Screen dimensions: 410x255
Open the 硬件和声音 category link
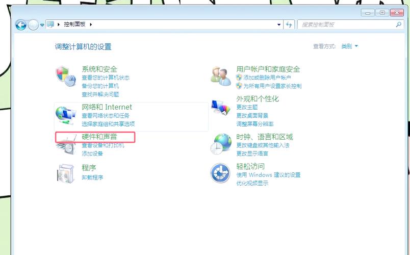click(x=99, y=137)
